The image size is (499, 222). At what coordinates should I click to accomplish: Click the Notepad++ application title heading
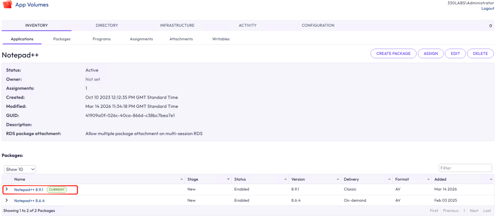point(20,55)
